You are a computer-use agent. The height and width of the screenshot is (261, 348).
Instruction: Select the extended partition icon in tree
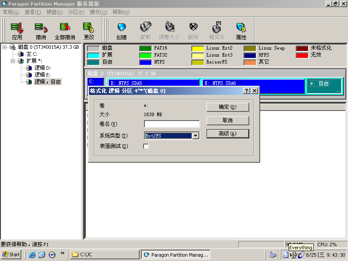(20, 61)
